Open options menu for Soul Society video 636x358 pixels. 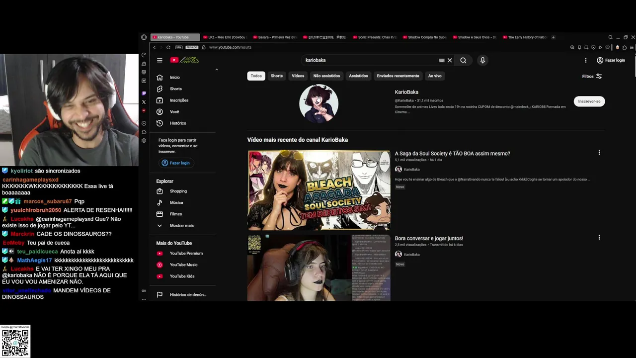tap(599, 153)
